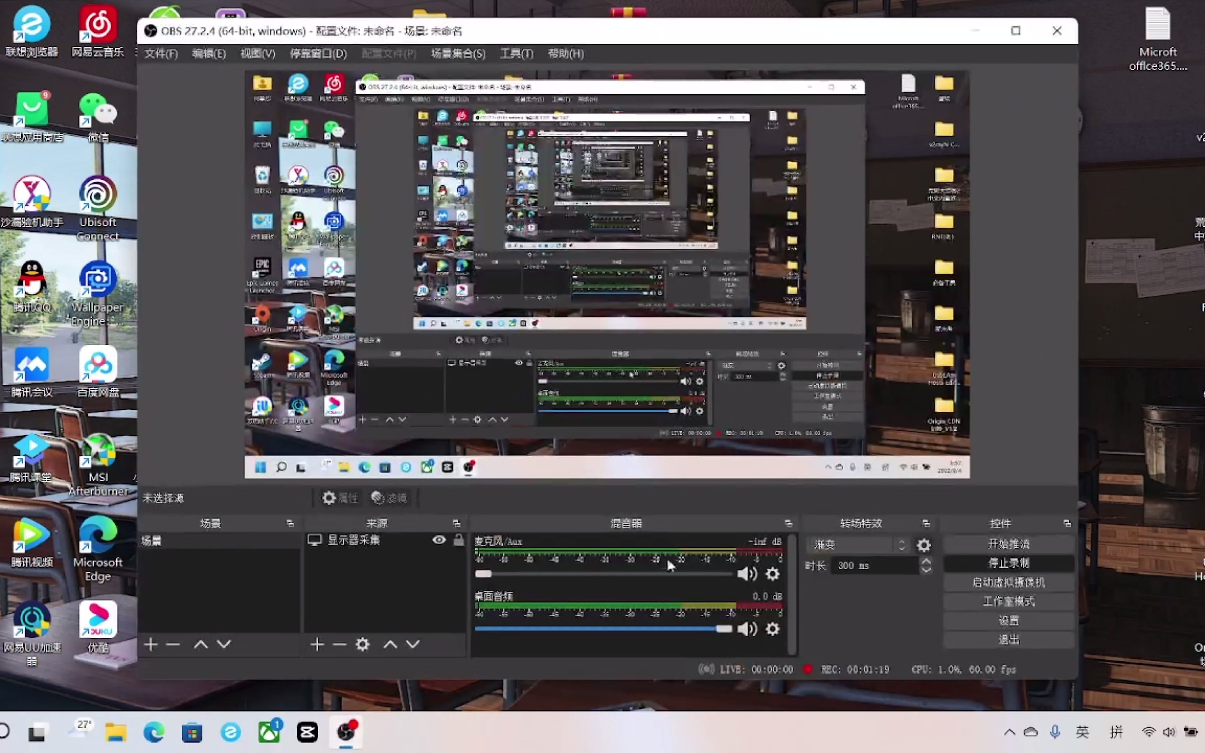Toggle lock on 显示器采集 source
Screen dimensions: 1205x753
click(458, 540)
